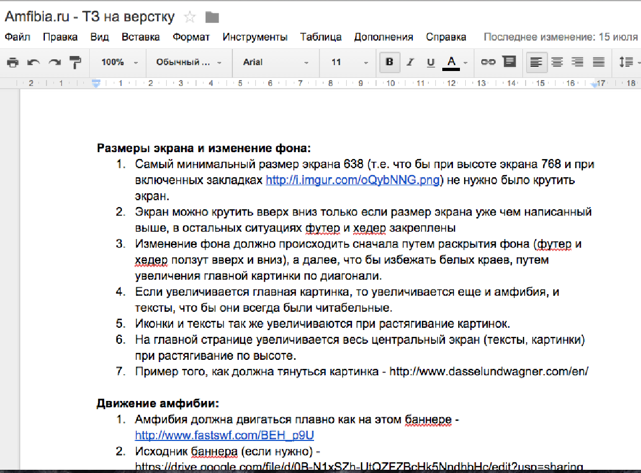Click the underlined word "баннере"

428,419
